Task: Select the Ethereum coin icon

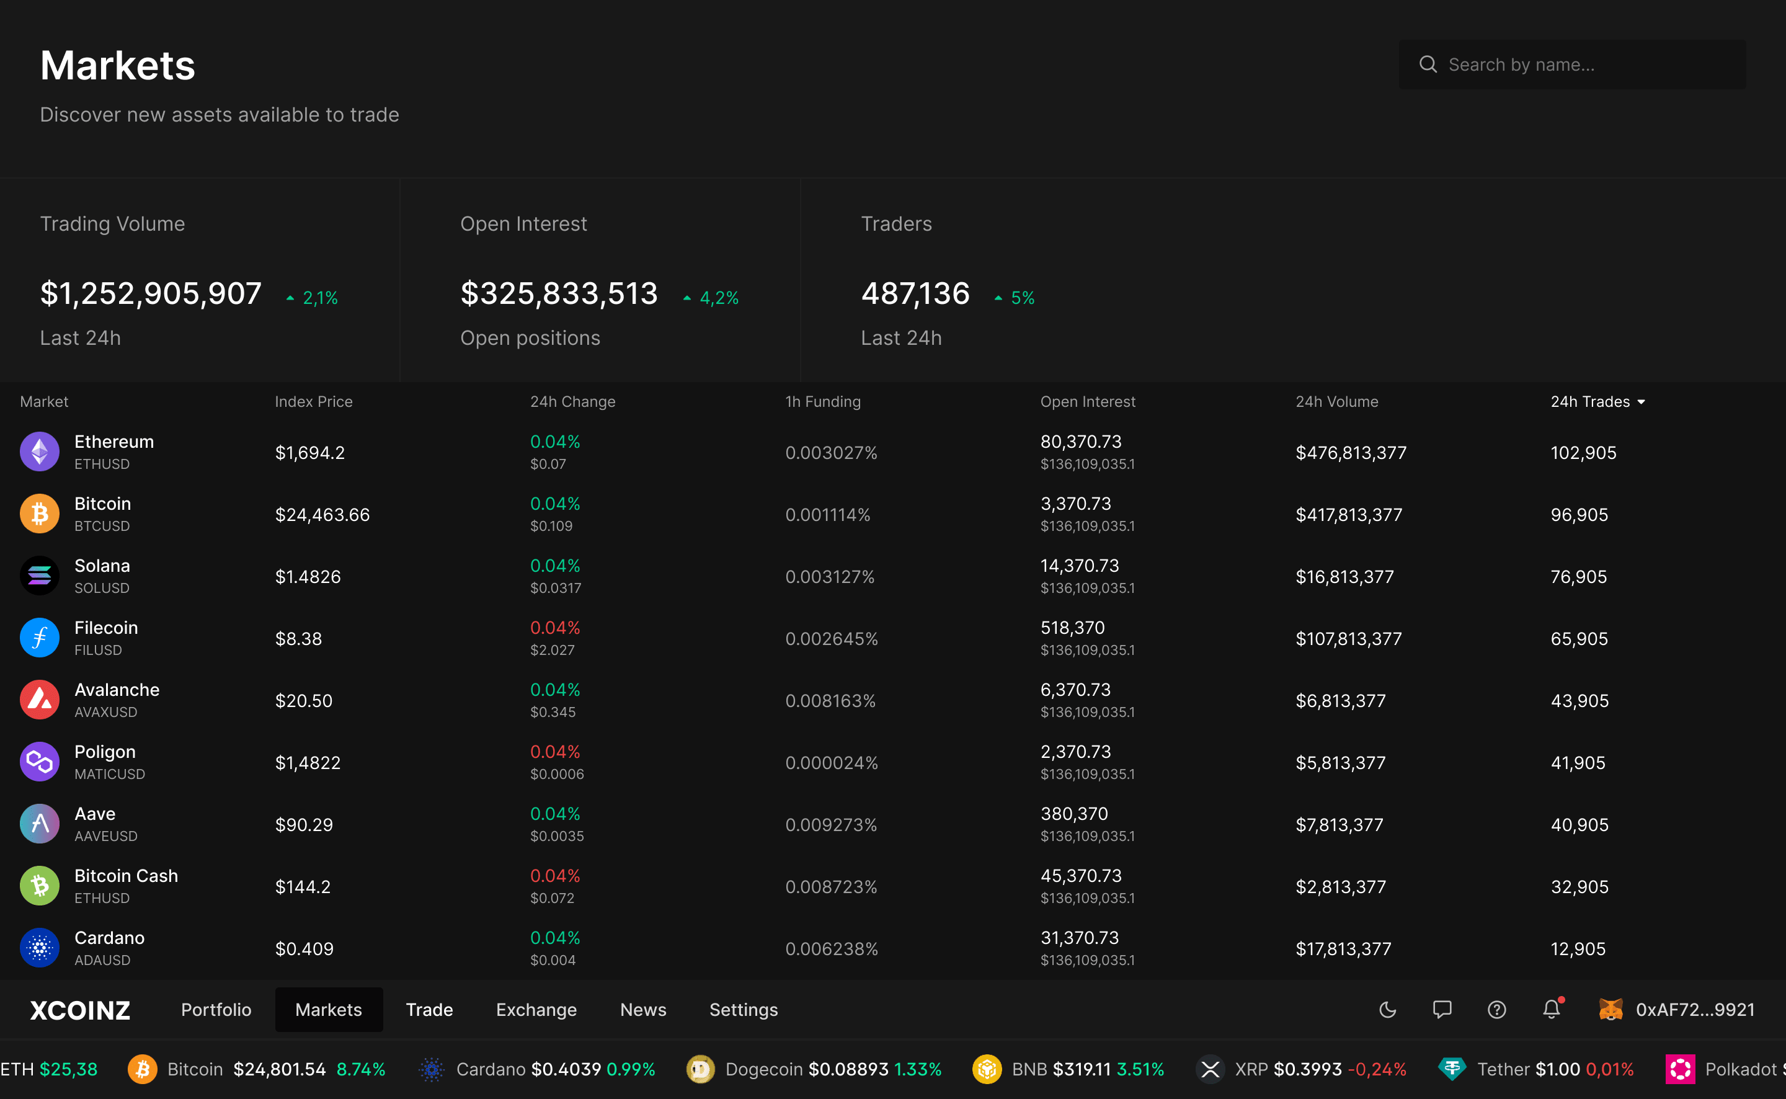Action: [x=39, y=452]
